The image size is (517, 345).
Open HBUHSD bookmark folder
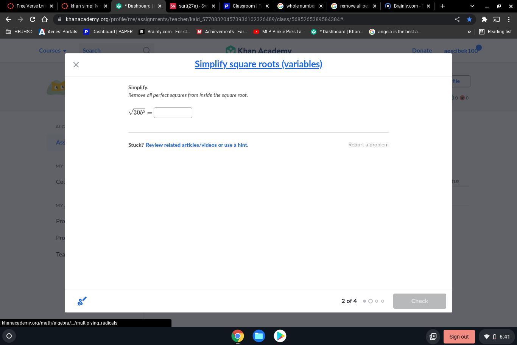click(19, 32)
